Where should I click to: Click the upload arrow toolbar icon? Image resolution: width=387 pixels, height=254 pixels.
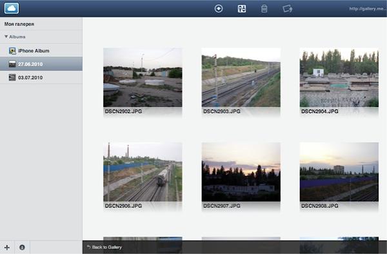click(219, 8)
